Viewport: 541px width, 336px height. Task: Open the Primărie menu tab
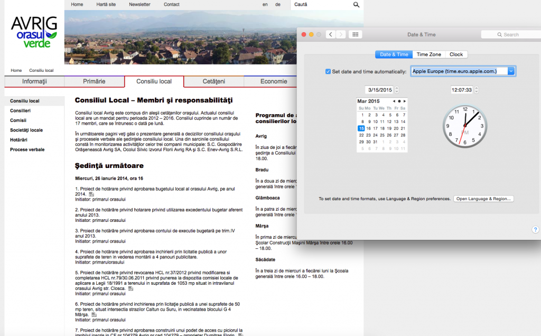(94, 81)
